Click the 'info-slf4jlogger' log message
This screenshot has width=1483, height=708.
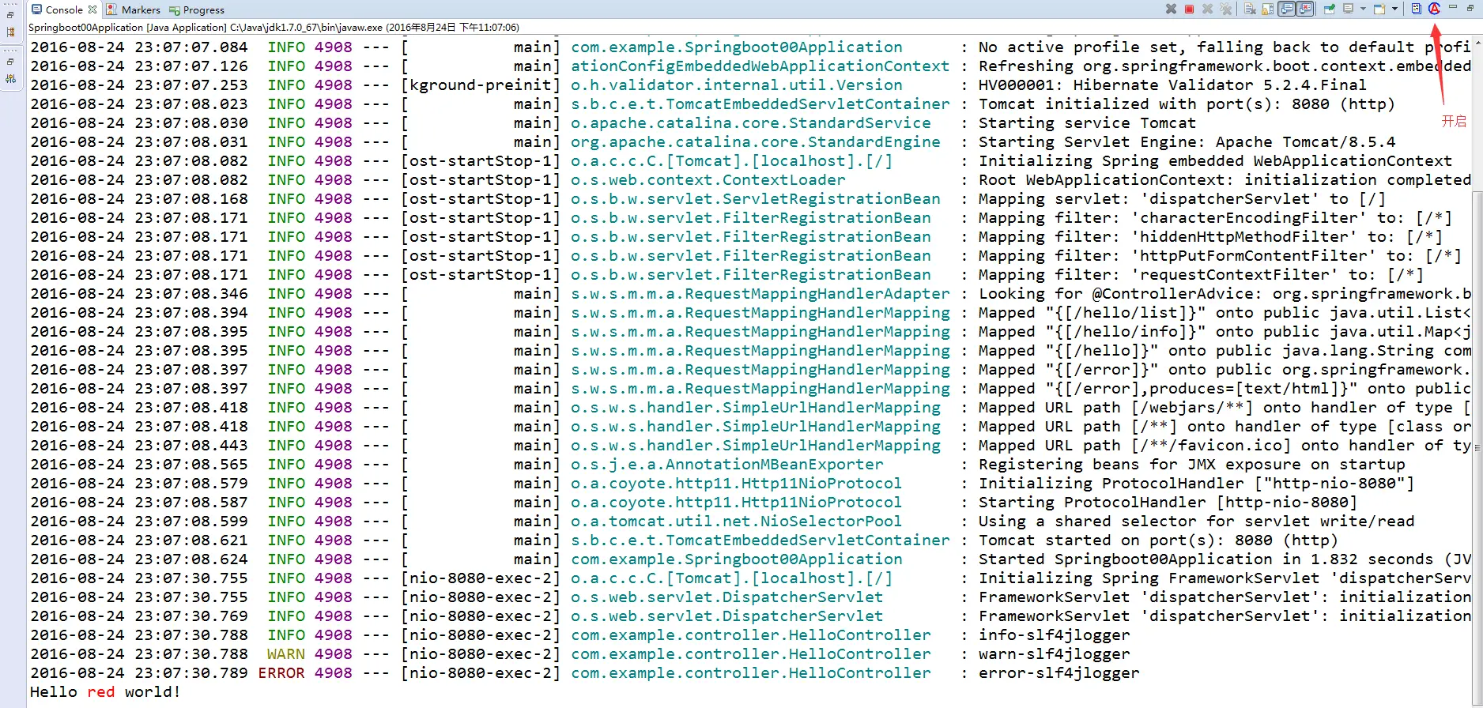click(1054, 635)
